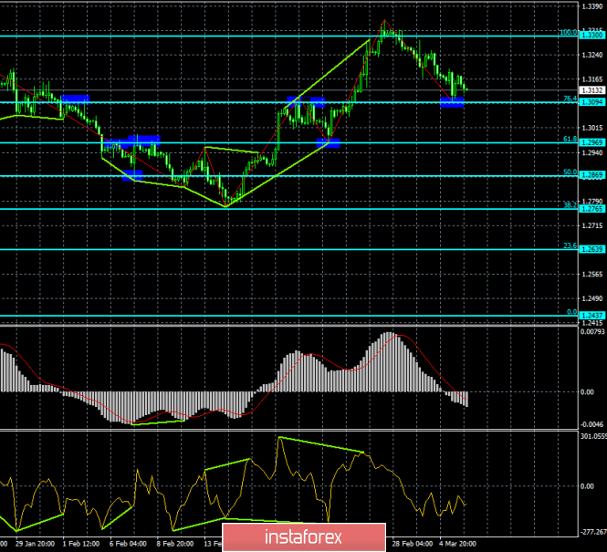The height and width of the screenshot is (552, 607).
Task: Click the 0.00793 MACD scale maximum
Action: click(x=592, y=332)
